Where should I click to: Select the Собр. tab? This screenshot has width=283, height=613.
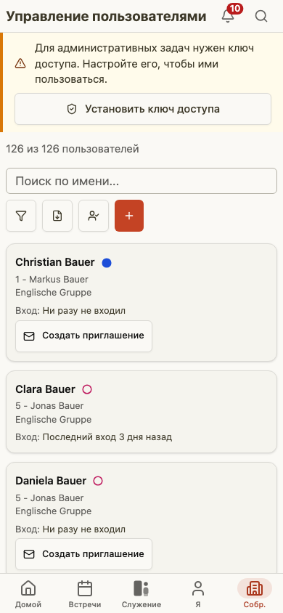(x=255, y=594)
